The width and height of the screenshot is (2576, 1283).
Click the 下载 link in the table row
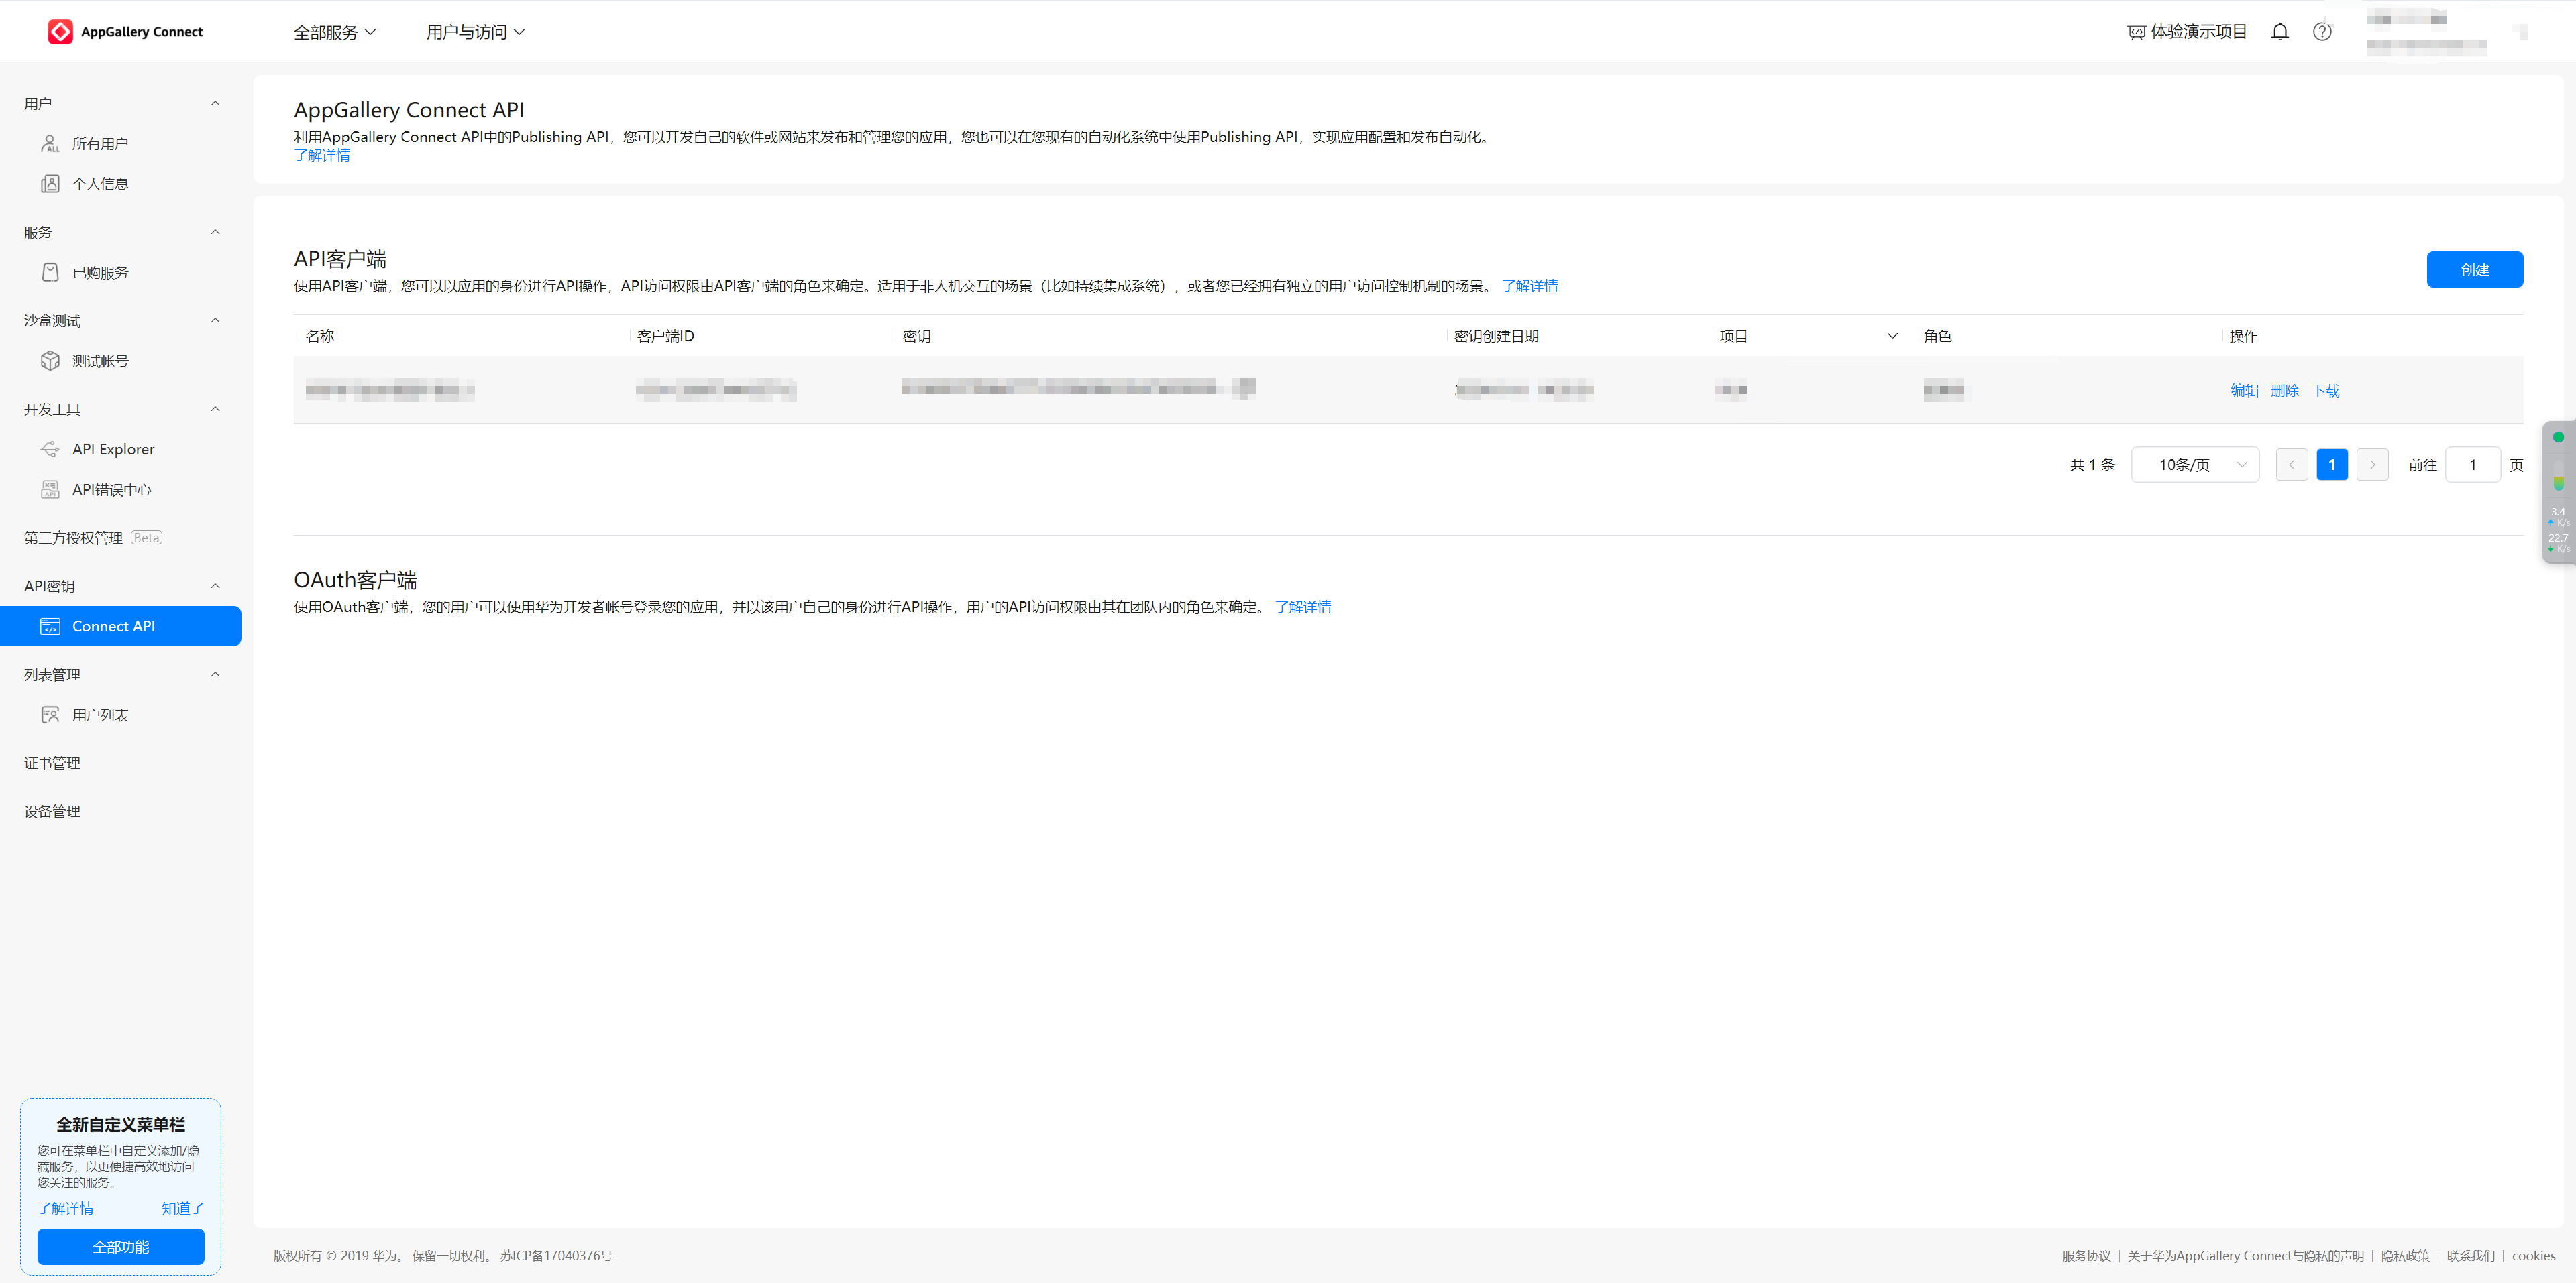coord(2325,391)
